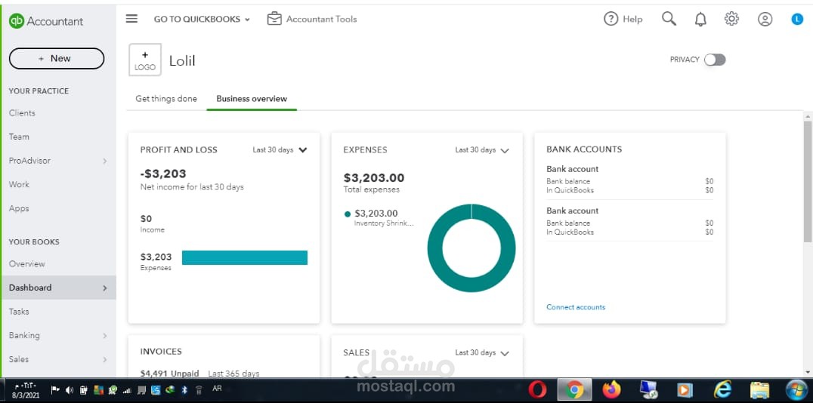
Task: Click $3,203.00 Total expenses value
Action: pyautogui.click(x=374, y=177)
